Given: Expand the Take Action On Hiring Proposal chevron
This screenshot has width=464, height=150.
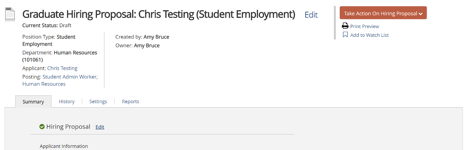Looking at the screenshot, I should pyautogui.click(x=421, y=14).
